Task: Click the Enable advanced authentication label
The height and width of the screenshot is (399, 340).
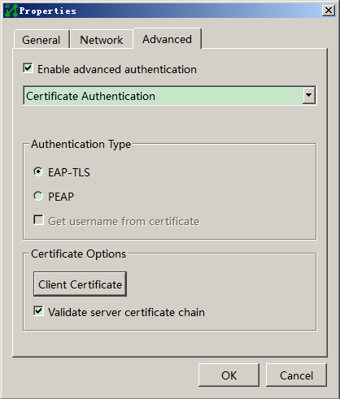Action: [x=117, y=69]
